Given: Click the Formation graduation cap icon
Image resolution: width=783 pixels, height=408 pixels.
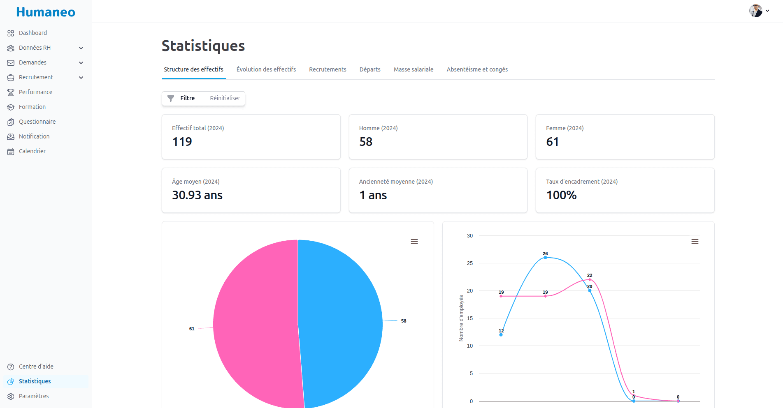Looking at the screenshot, I should click(x=11, y=107).
